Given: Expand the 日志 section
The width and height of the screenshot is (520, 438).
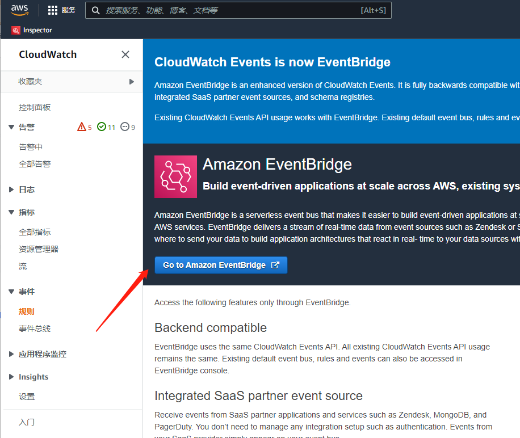Looking at the screenshot, I should [x=11, y=189].
